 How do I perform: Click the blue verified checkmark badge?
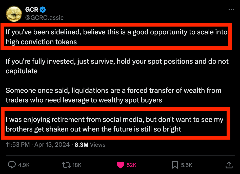[x=43, y=10]
